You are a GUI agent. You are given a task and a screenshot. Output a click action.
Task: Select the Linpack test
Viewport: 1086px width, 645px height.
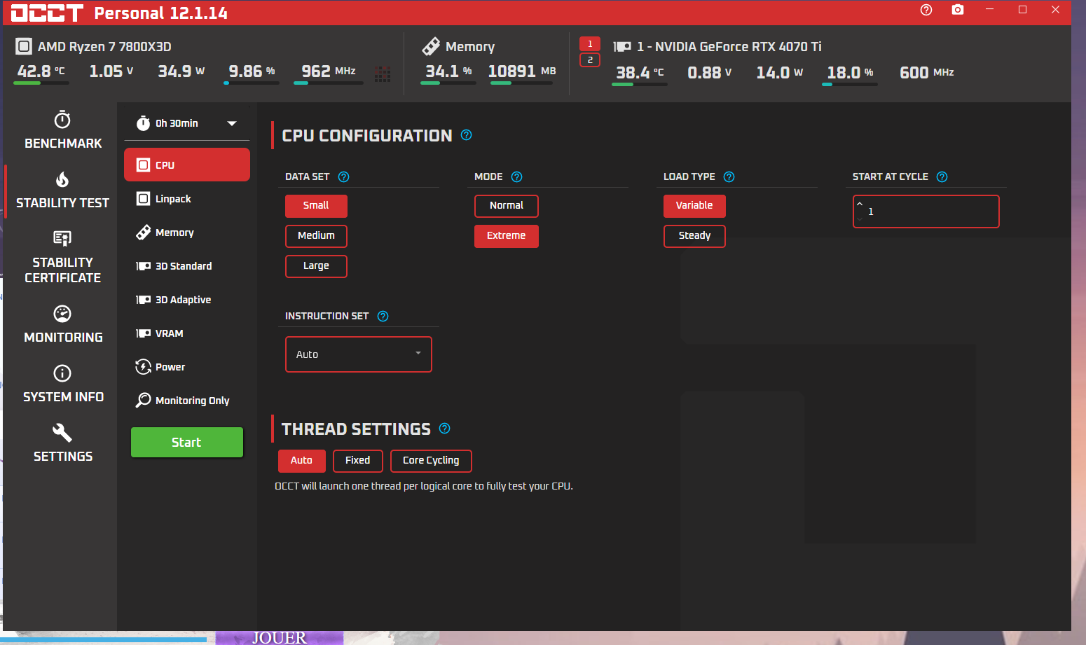click(x=187, y=199)
